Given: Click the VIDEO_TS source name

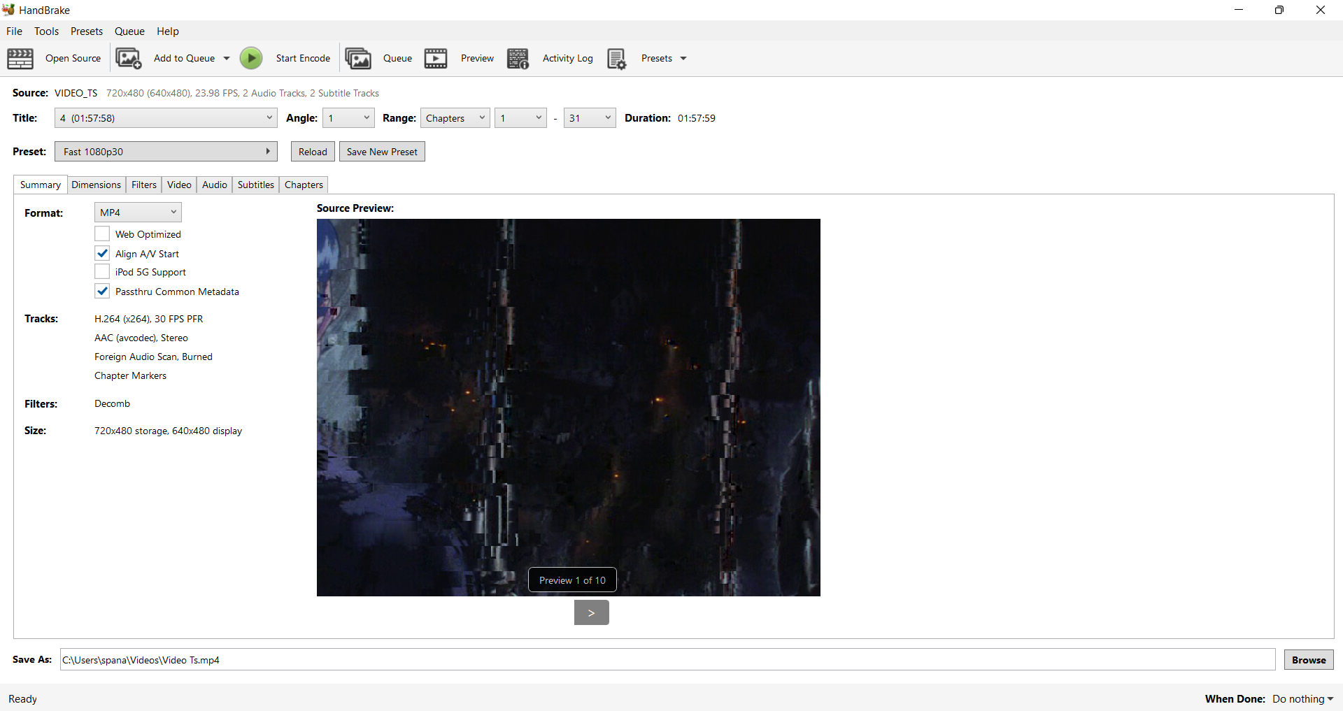Looking at the screenshot, I should pos(76,93).
